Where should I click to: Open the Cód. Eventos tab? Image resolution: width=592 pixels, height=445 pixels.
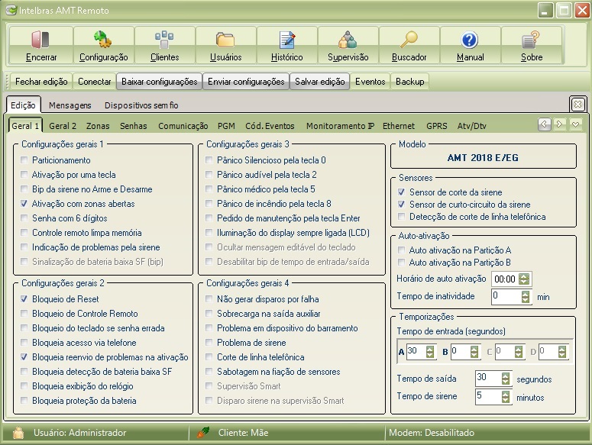point(270,126)
